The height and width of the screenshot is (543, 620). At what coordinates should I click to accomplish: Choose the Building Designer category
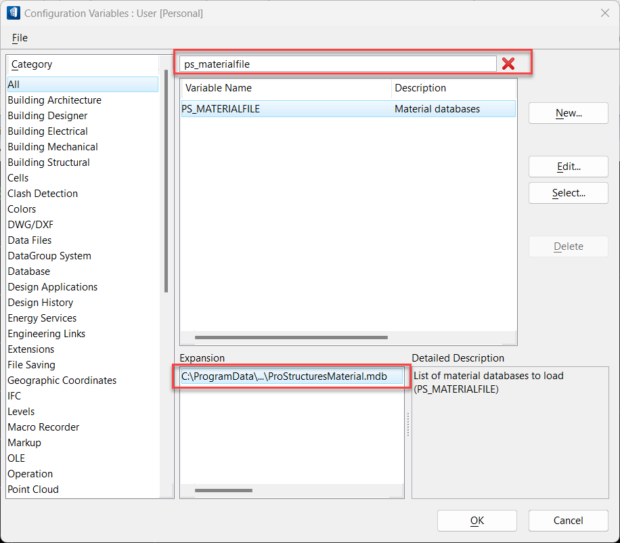(47, 116)
